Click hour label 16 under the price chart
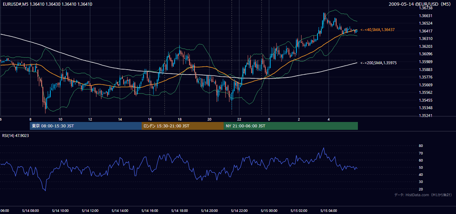The image size is (456, 214). click(150, 119)
